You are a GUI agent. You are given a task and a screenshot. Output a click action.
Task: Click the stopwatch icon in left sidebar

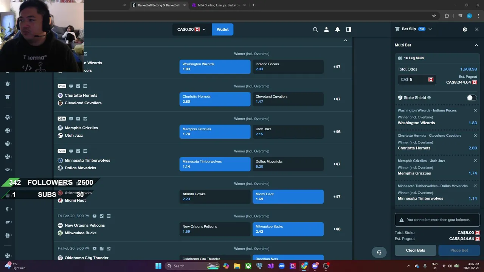pos(7,84)
